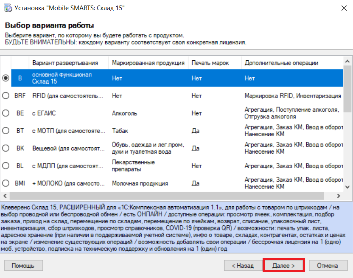Click the 'BL' code cell
Image resolution: width=353 pixels, height=278 pixels.
tap(20, 166)
